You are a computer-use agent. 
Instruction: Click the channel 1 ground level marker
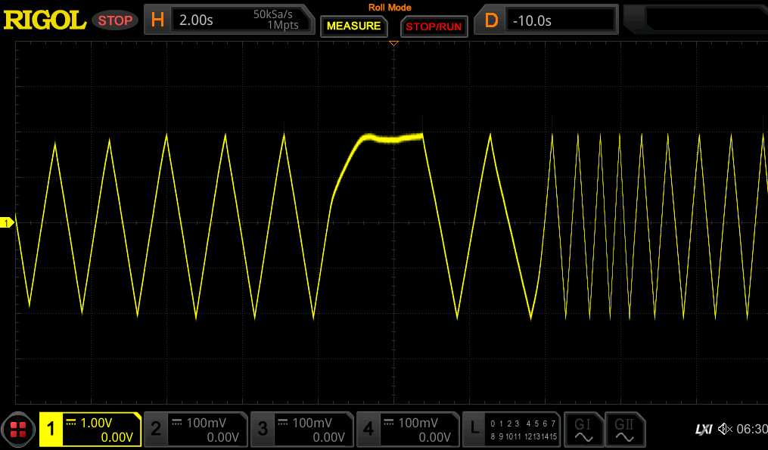(7, 222)
